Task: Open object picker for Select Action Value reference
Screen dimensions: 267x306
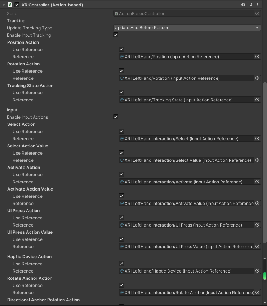Action: (x=257, y=160)
